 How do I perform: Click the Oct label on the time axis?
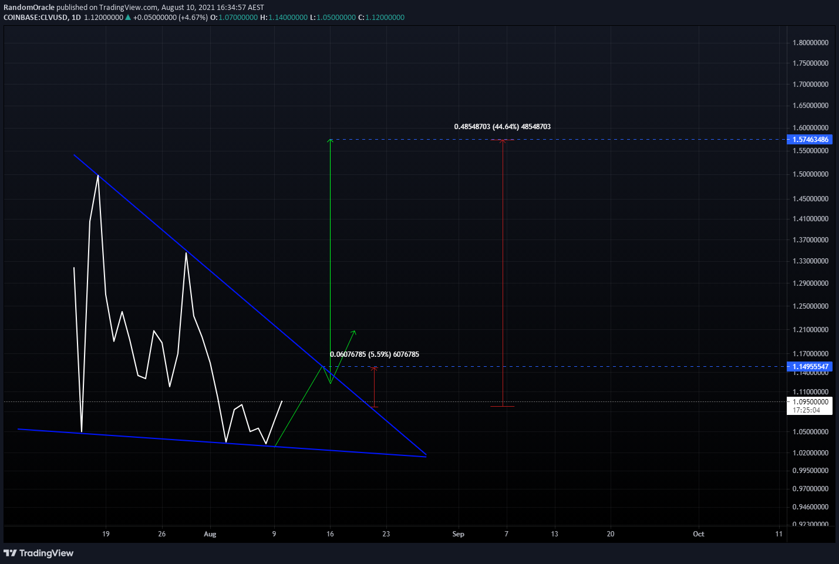[x=699, y=534]
